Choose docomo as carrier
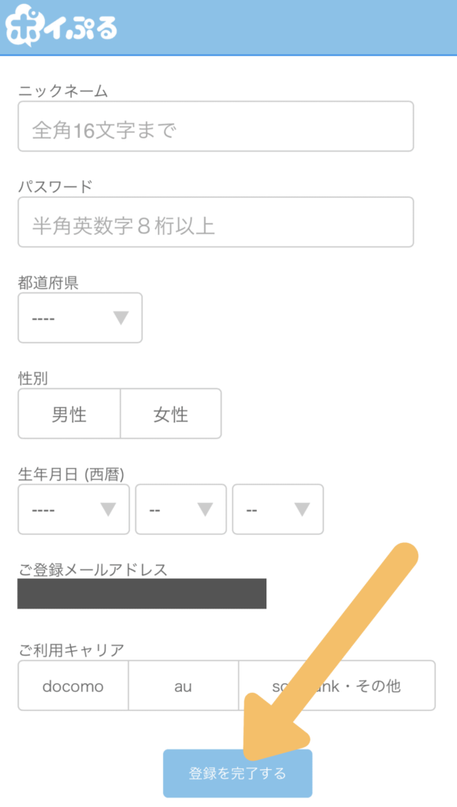 coord(73,686)
